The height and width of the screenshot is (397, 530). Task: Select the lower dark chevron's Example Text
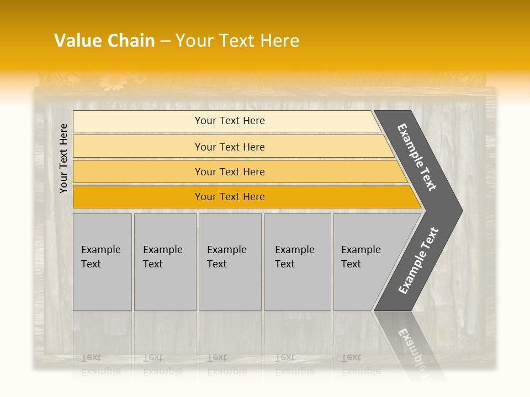pyautogui.click(x=418, y=260)
